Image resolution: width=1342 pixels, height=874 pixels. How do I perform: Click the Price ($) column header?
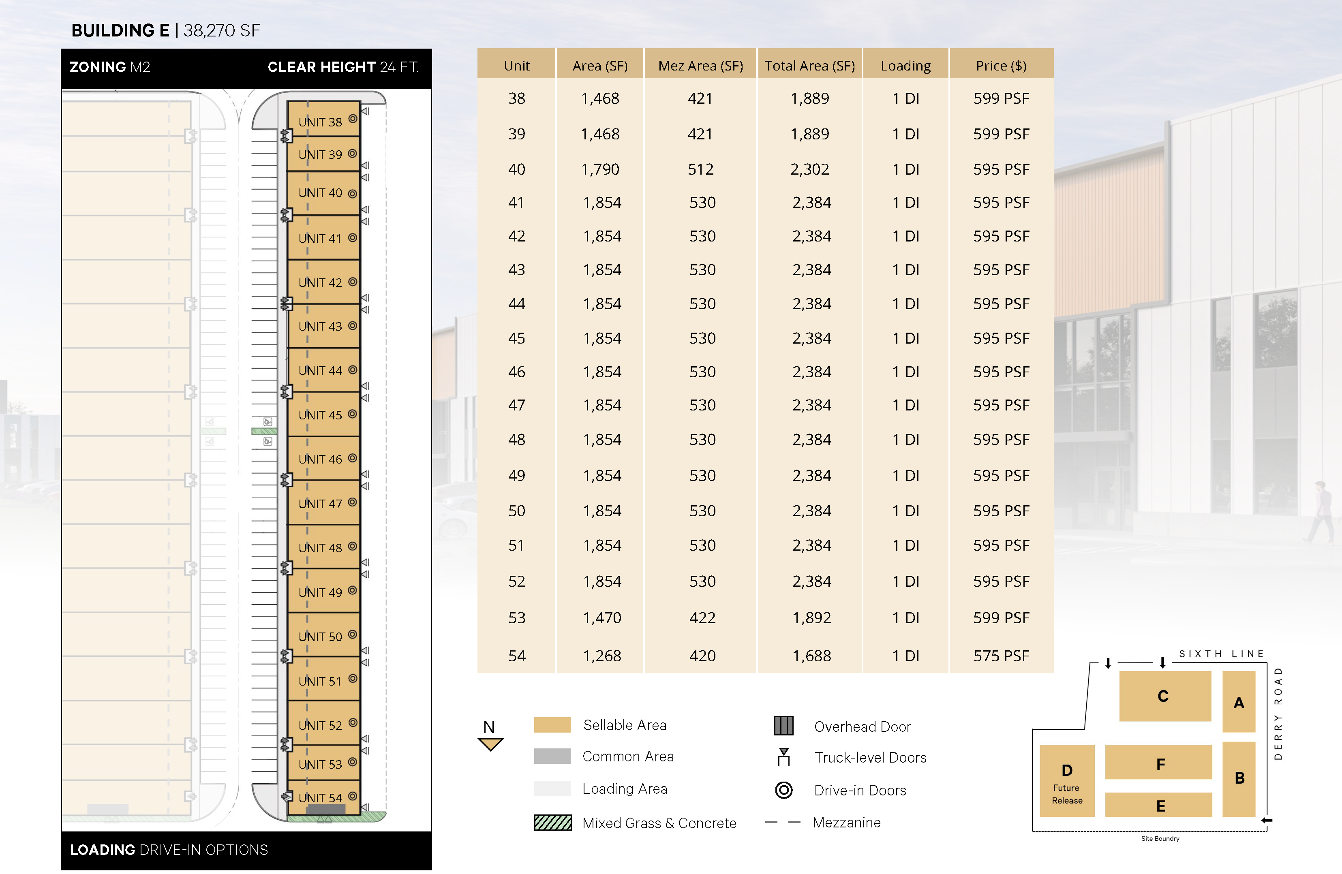(1001, 65)
